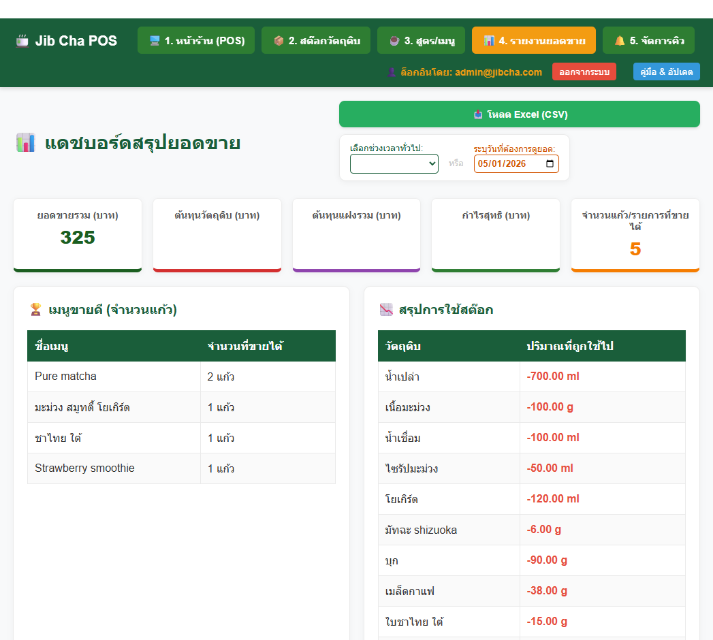Screen dimensions: 713x640
Task: Click -100.00 ml usage value
Action: pos(553,437)
